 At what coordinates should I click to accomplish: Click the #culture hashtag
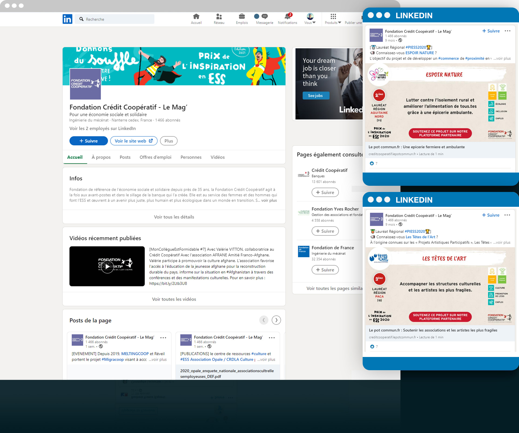tap(259, 354)
